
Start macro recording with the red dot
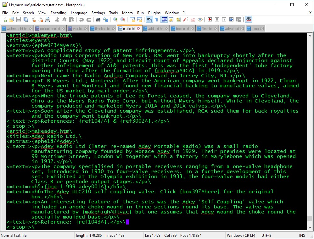[x=210, y=20]
